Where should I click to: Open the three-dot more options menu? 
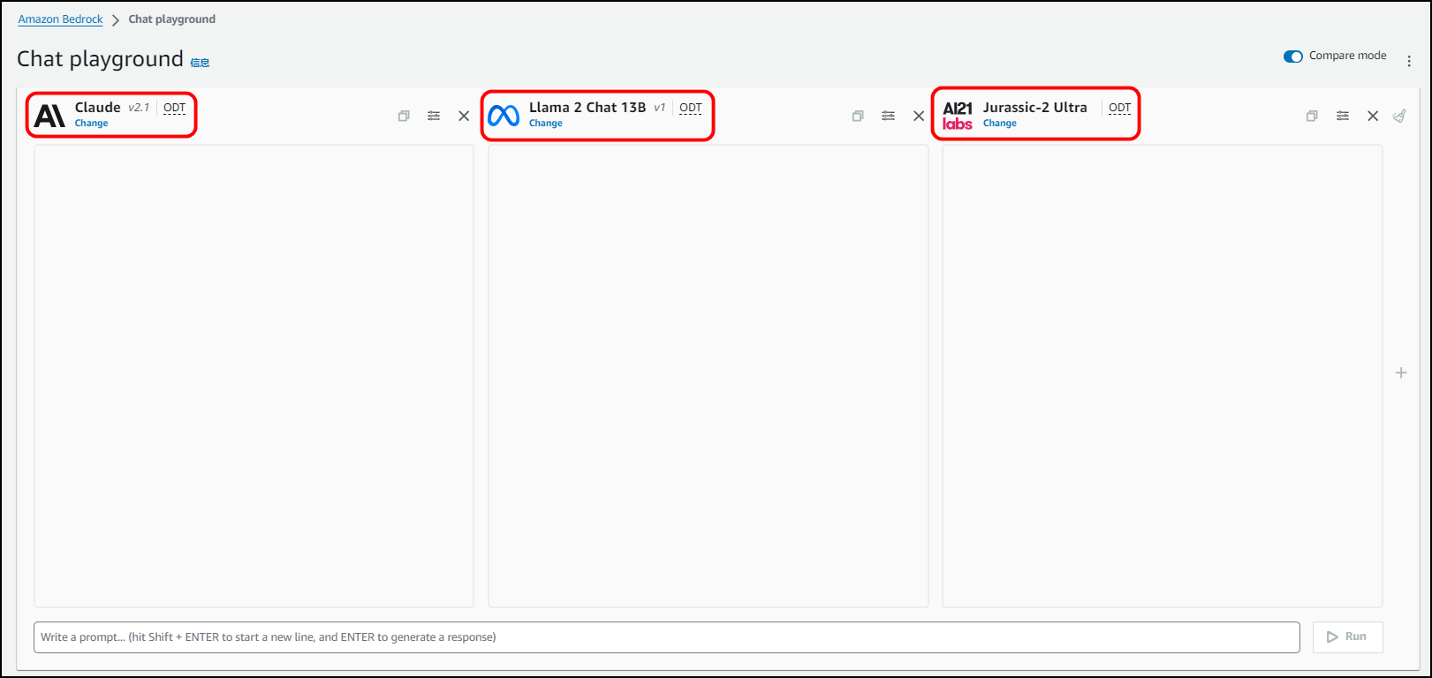pos(1409,61)
